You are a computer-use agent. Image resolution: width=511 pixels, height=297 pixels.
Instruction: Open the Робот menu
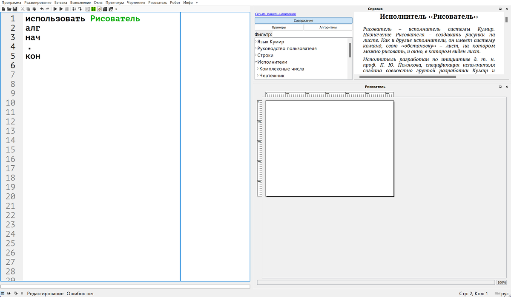click(175, 3)
